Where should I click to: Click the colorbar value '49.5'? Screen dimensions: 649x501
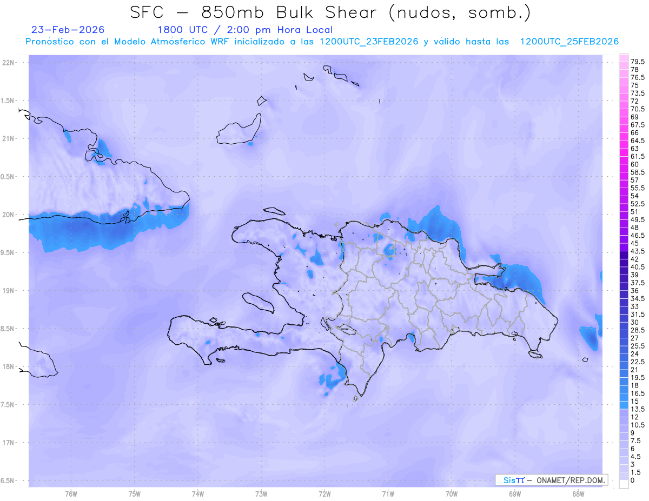[x=638, y=220]
